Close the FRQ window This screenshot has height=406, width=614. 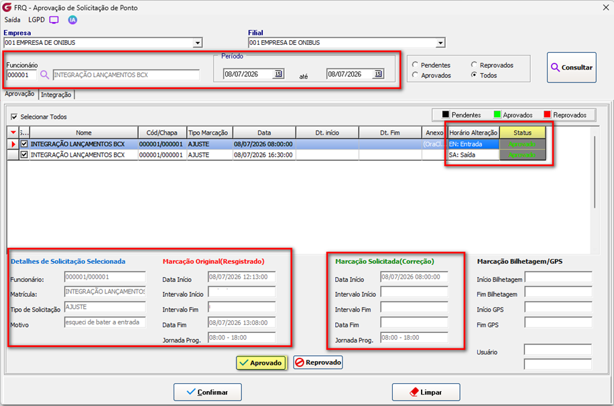point(605,7)
